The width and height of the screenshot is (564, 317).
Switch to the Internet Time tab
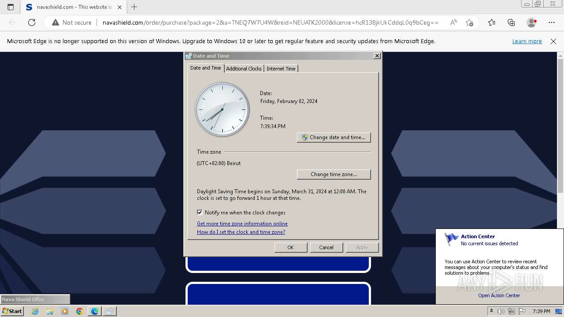coord(281,69)
